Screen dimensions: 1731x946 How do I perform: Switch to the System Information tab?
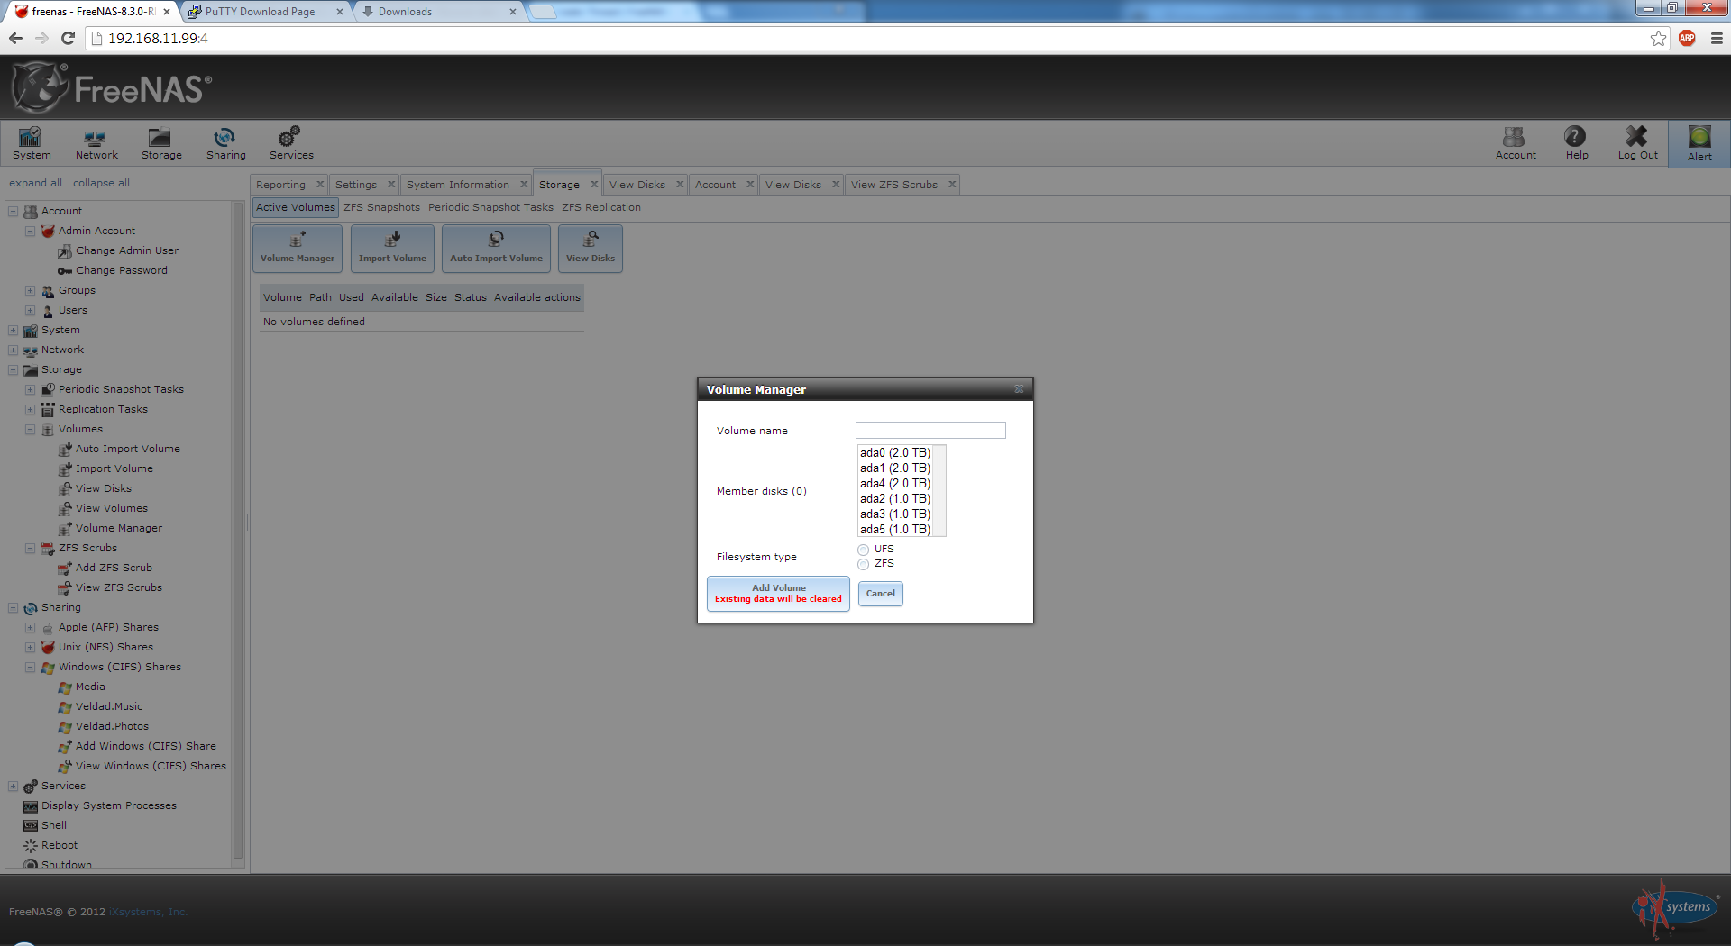click(457, 185)
